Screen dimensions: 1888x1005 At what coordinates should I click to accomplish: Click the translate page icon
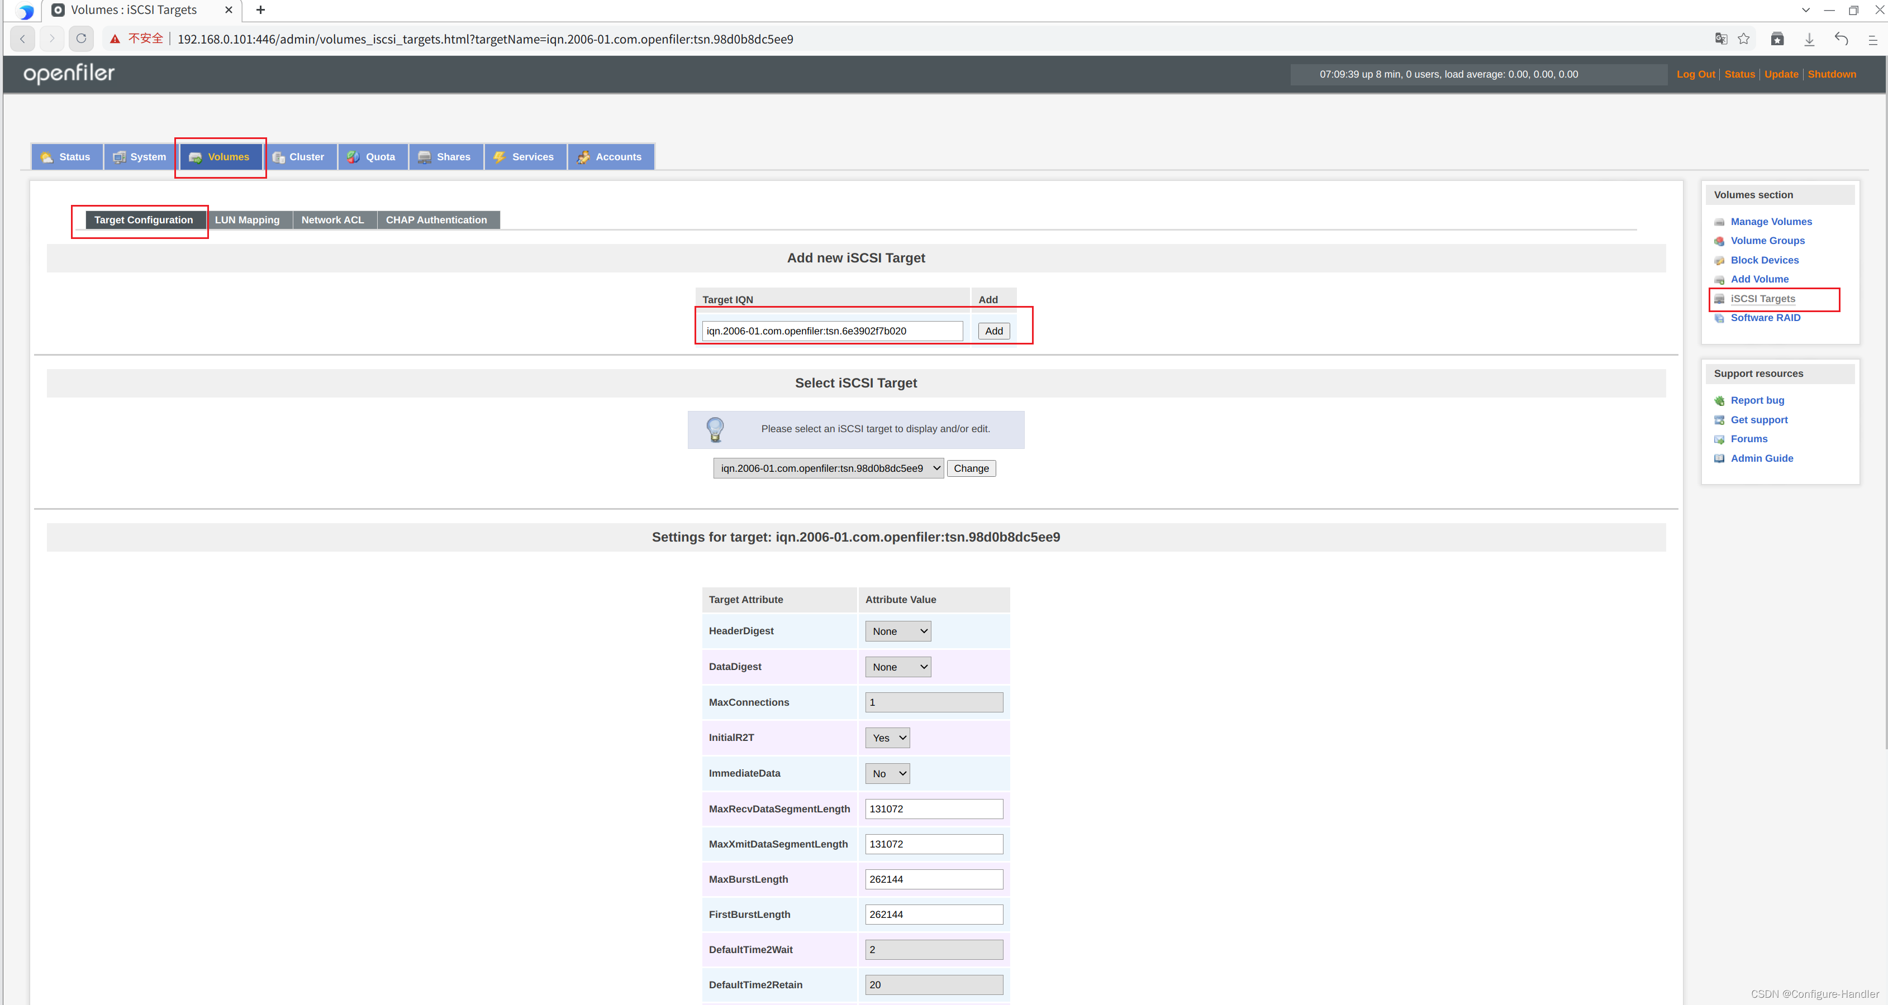point(1721,38)
